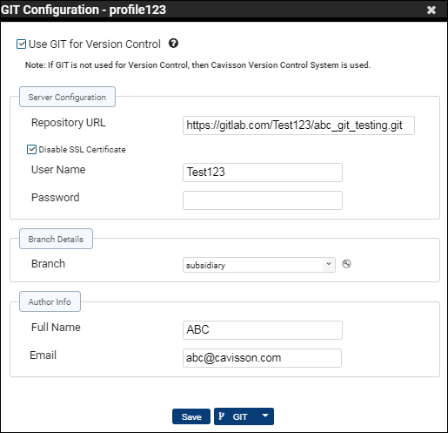448x433 pixels.
Task: Click the Full Name field containing ABC
Action: tap(263, 330)
